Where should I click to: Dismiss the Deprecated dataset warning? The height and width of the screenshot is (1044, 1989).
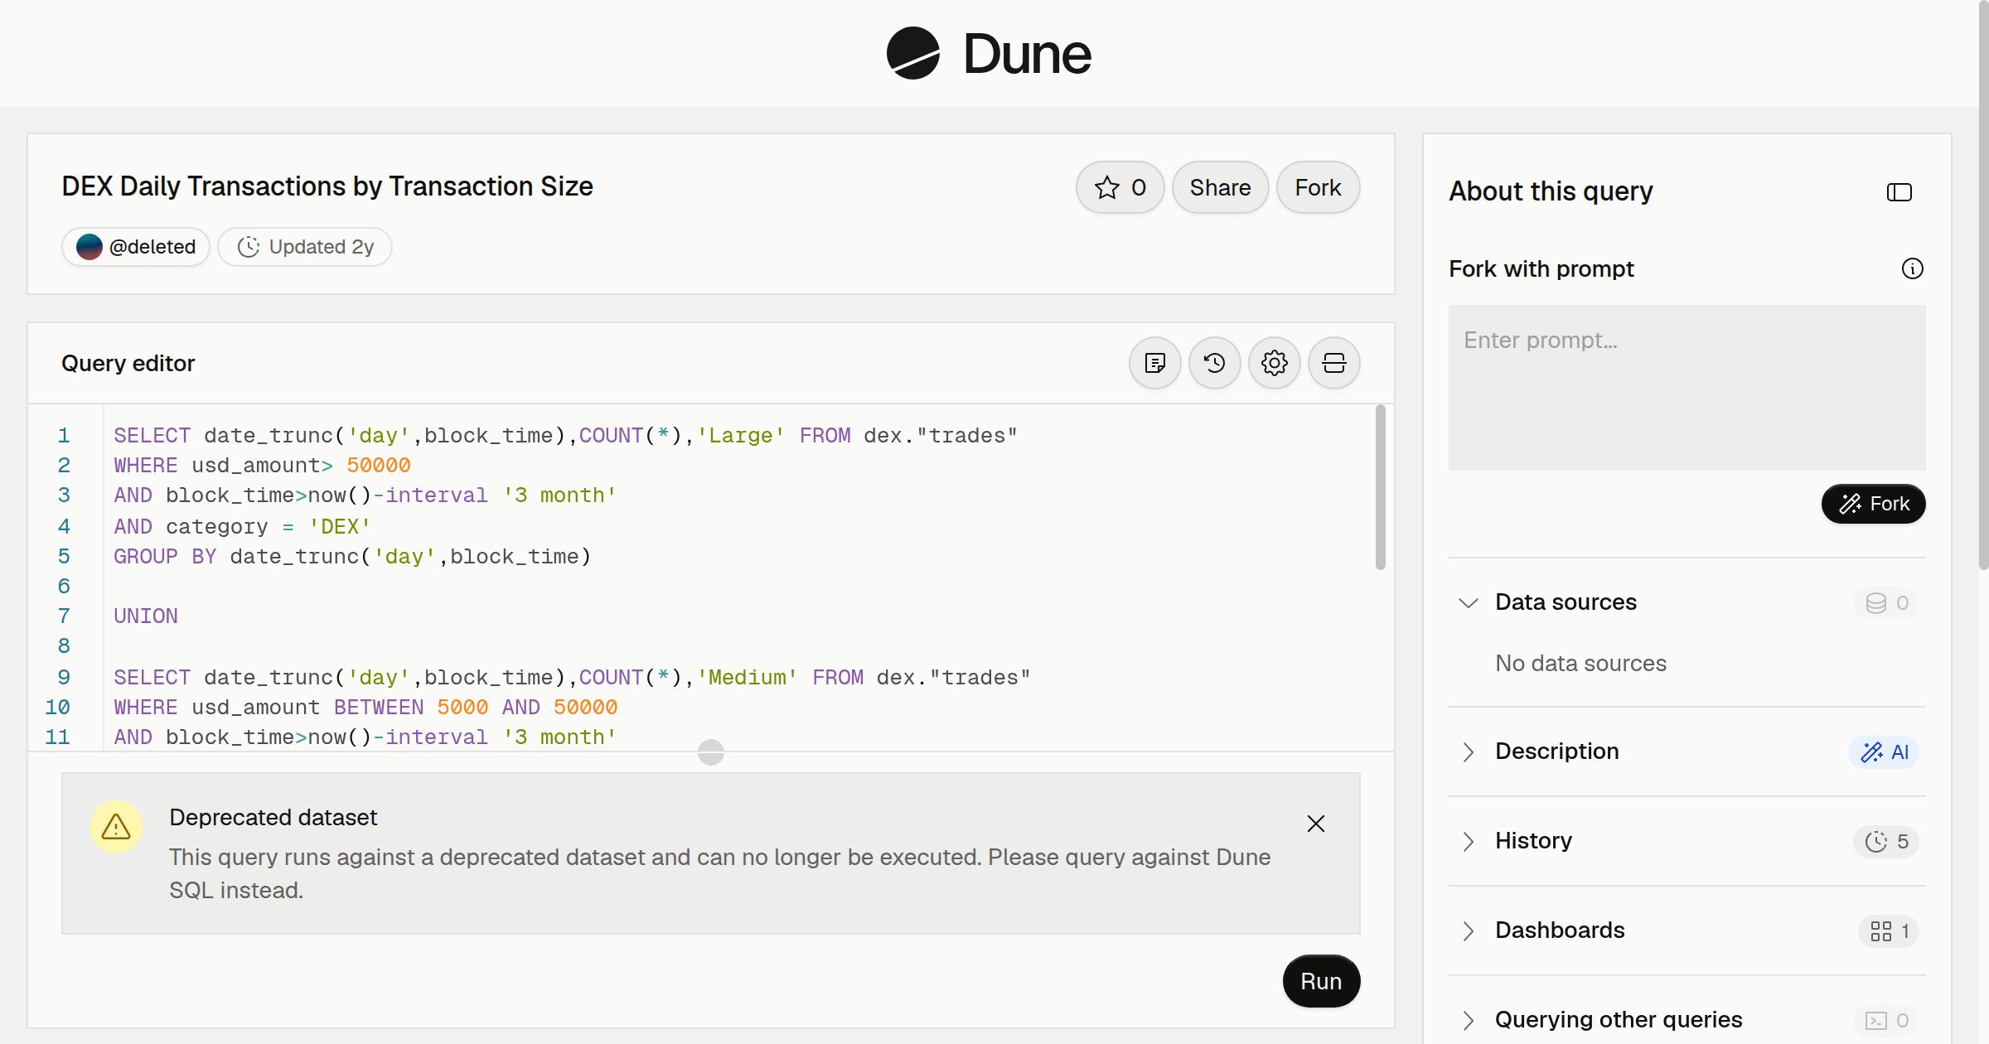tap(1316, 824)
